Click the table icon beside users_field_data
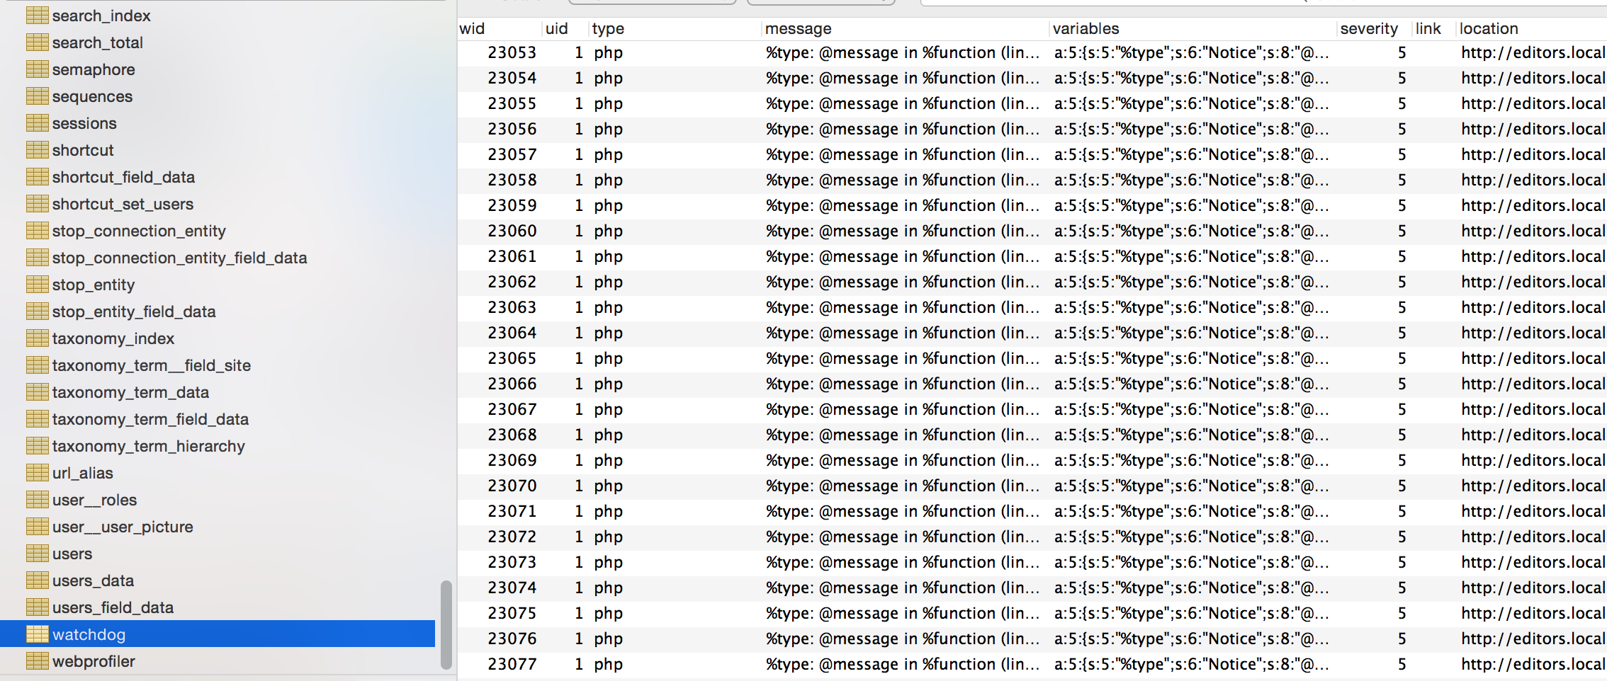Viewport: 1607px width, 681px height. pyautogui.click(x=38, y=607)
